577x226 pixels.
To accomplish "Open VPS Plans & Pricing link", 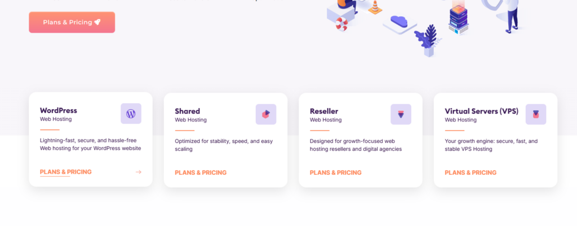I will (471, 173).
